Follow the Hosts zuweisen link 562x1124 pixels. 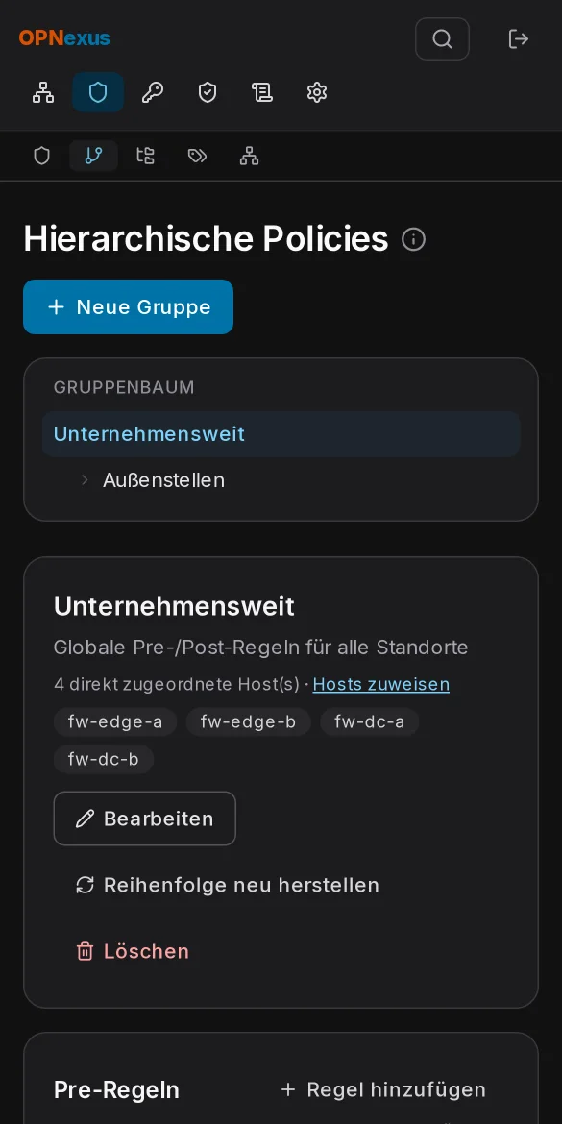381,685
